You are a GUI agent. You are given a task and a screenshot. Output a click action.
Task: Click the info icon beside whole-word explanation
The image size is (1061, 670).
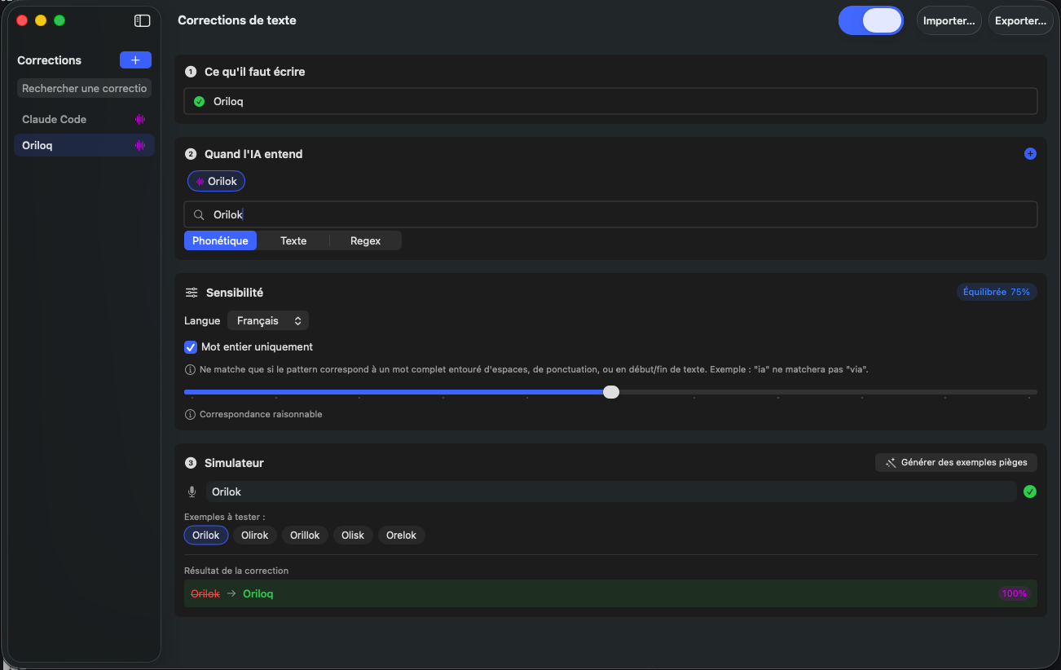click(x=191, y=369)
